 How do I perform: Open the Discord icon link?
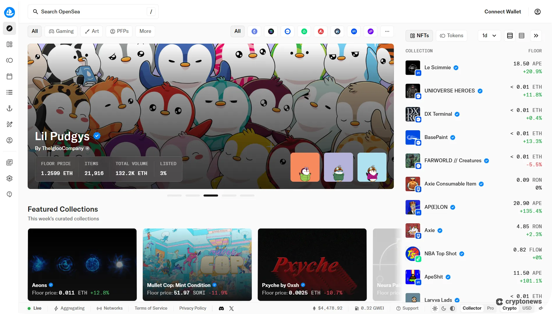221,308
